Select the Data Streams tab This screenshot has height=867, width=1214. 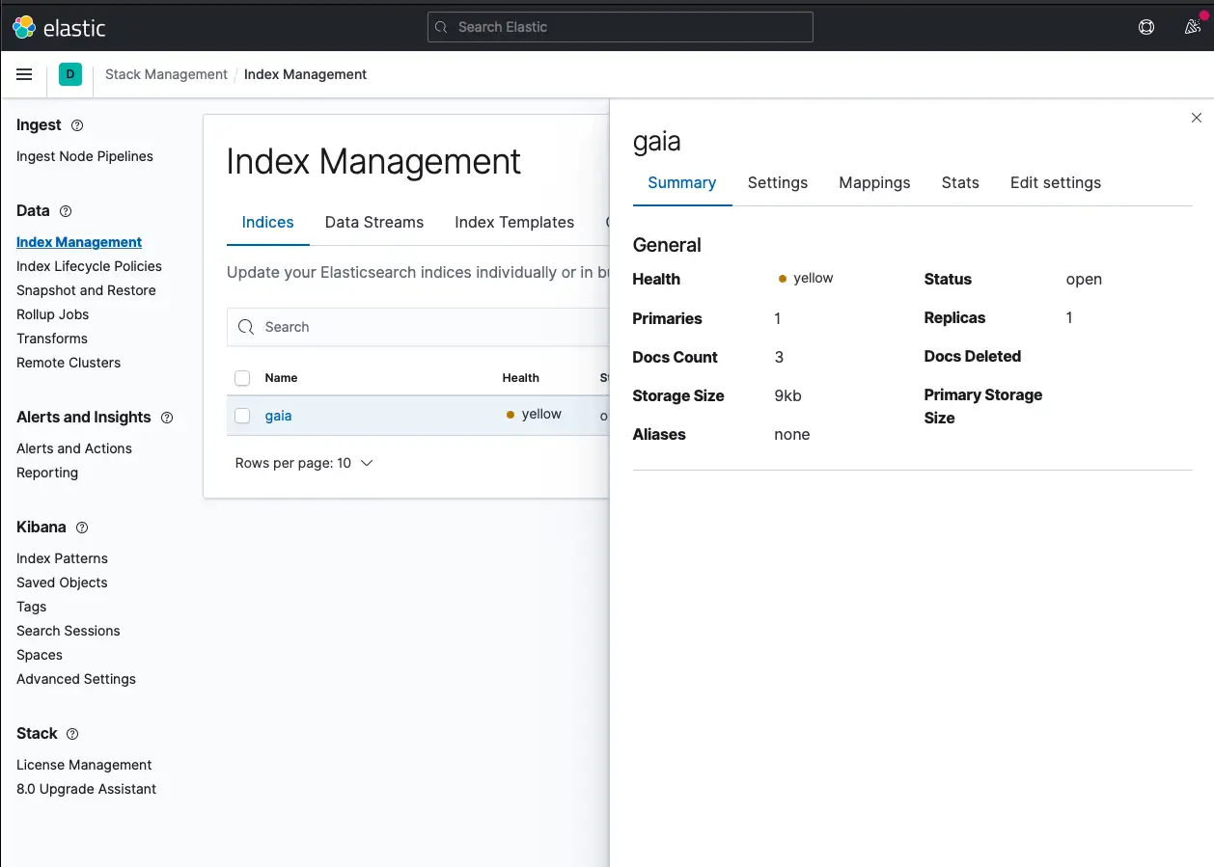click(x=374, y=223)
